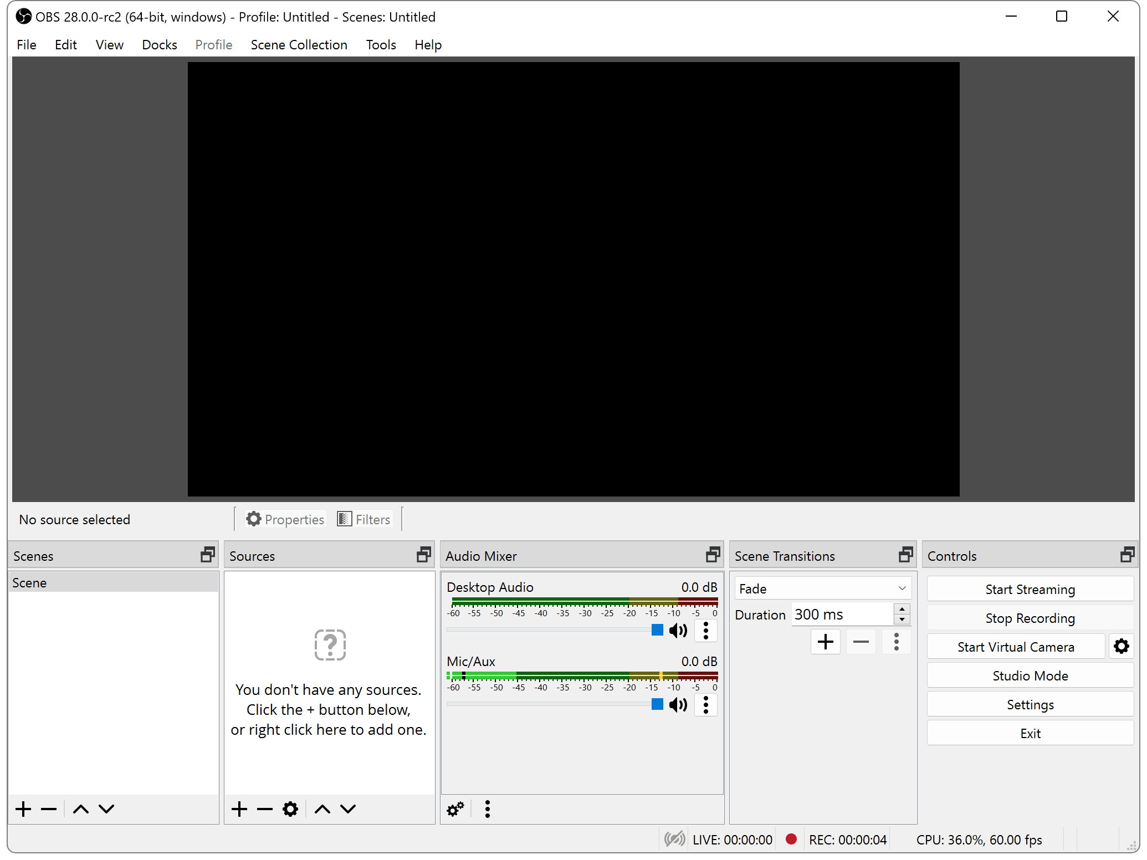Add a new scene with the plus icon

pos(23,808)
